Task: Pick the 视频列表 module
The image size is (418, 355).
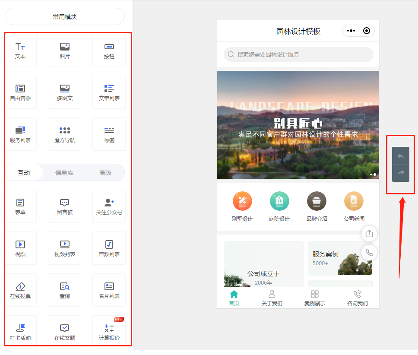Action: 64,248
